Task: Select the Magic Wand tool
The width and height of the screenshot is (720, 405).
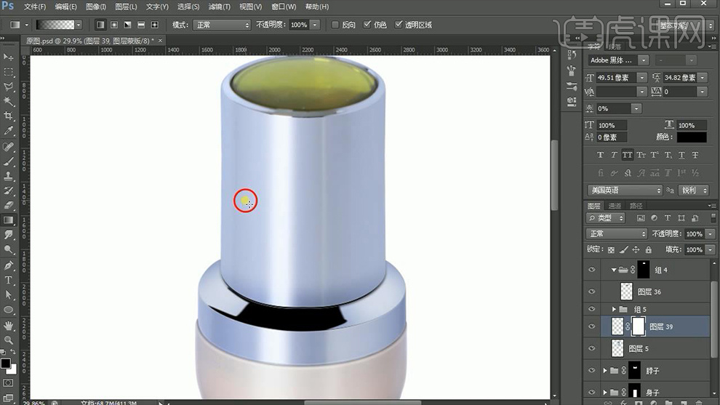Action: tap(9, 101)
